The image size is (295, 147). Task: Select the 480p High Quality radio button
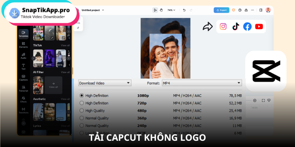(x=81, y=111)
